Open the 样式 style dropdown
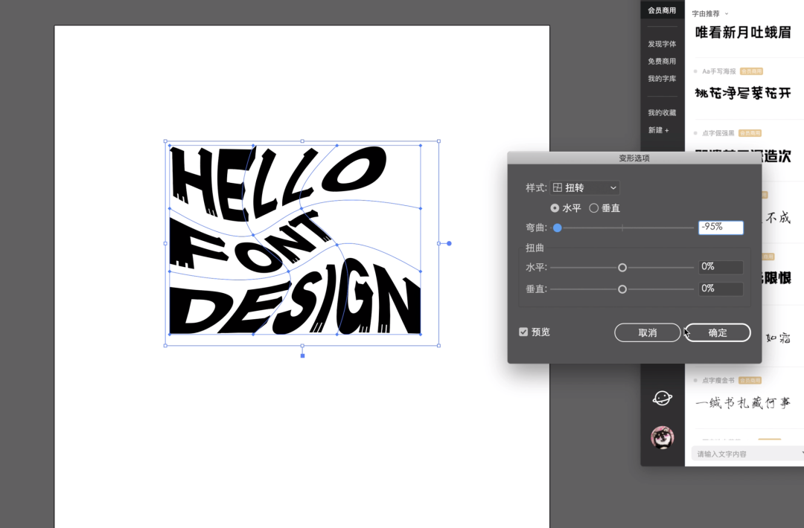804x528 pixels. coord(585,188)
